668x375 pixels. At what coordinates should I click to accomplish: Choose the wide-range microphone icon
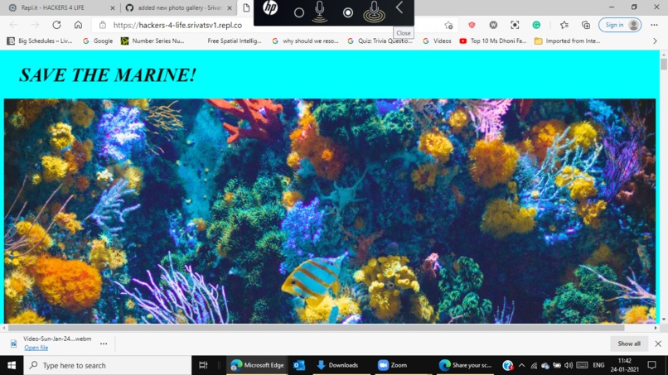pos(374,12)
